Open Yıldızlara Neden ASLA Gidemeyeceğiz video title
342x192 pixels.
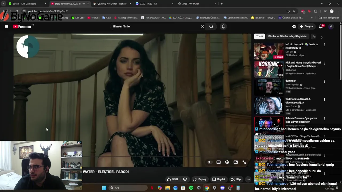(x=298, y=101)
